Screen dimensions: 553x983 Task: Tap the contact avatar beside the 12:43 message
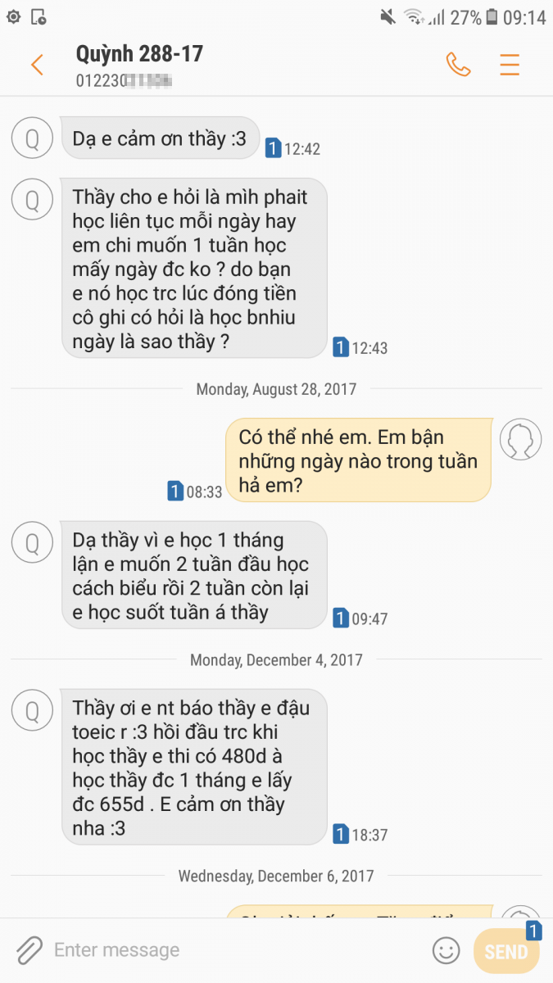pyautogui.click(x=33, y=200)
